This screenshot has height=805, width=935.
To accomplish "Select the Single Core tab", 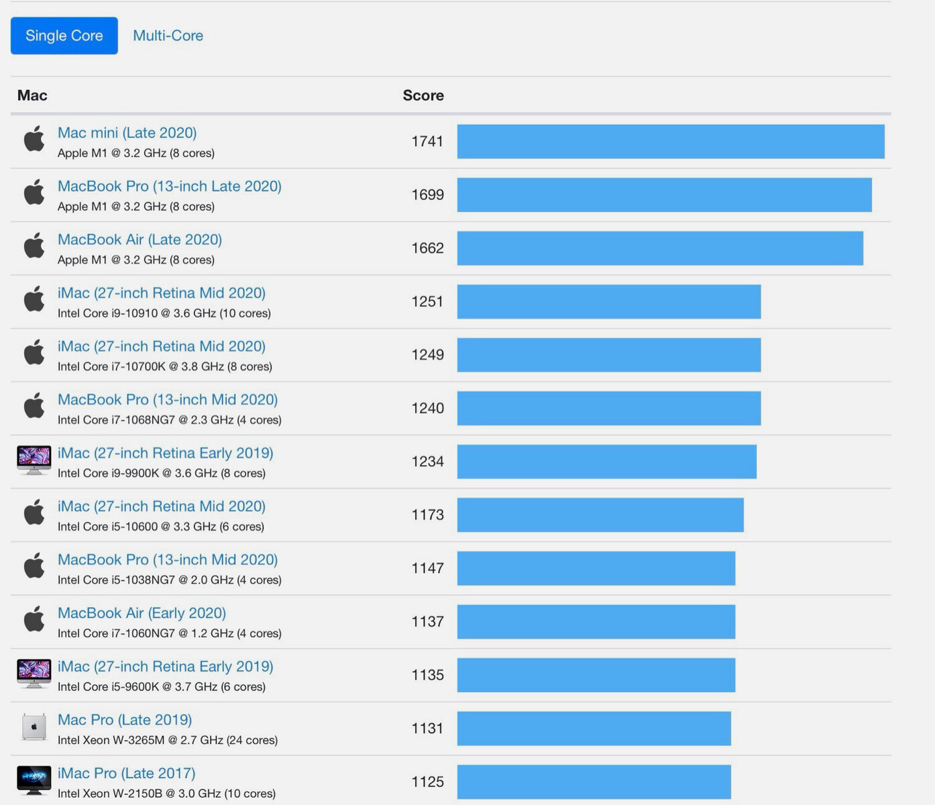I will (64, 36).
